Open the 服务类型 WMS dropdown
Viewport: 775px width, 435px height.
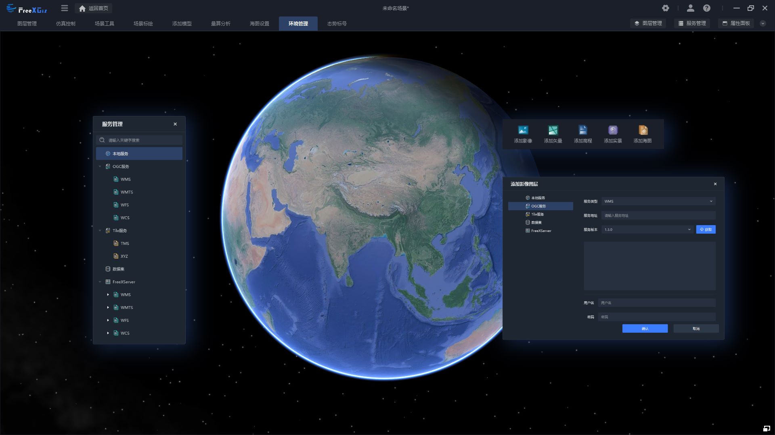coord(658,201)
